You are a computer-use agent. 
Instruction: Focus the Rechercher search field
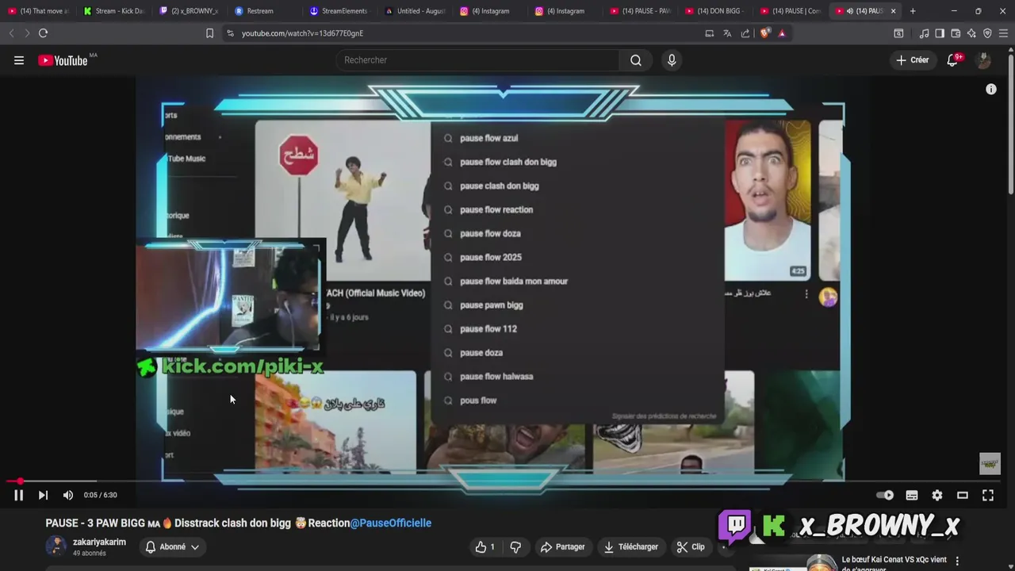479,60
